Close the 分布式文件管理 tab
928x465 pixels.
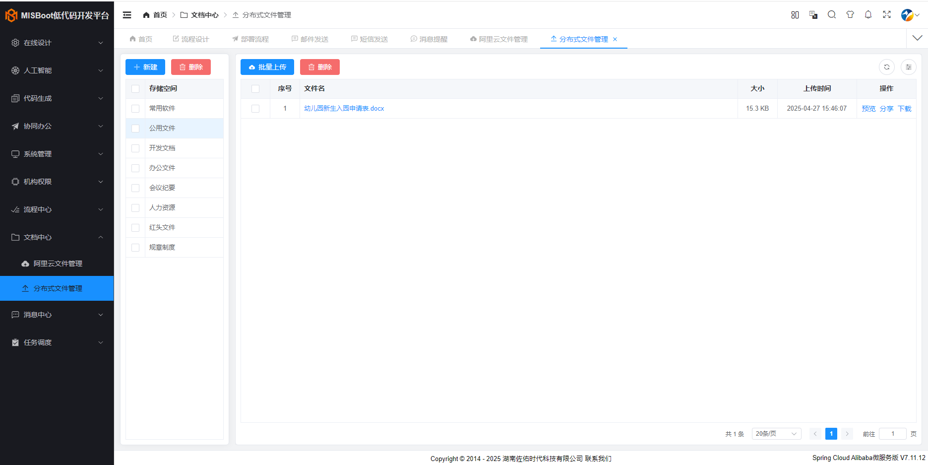point(615,39)
